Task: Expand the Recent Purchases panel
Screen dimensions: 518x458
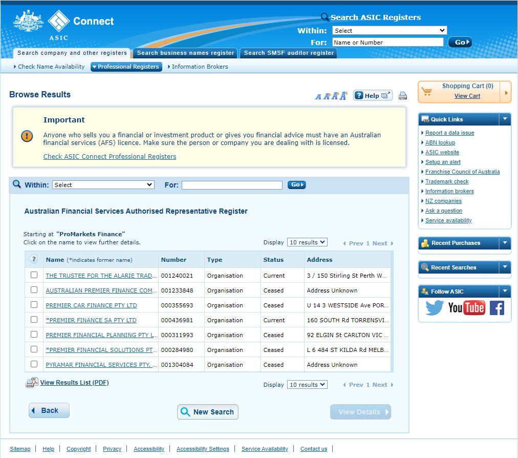Action: [505, 243]
